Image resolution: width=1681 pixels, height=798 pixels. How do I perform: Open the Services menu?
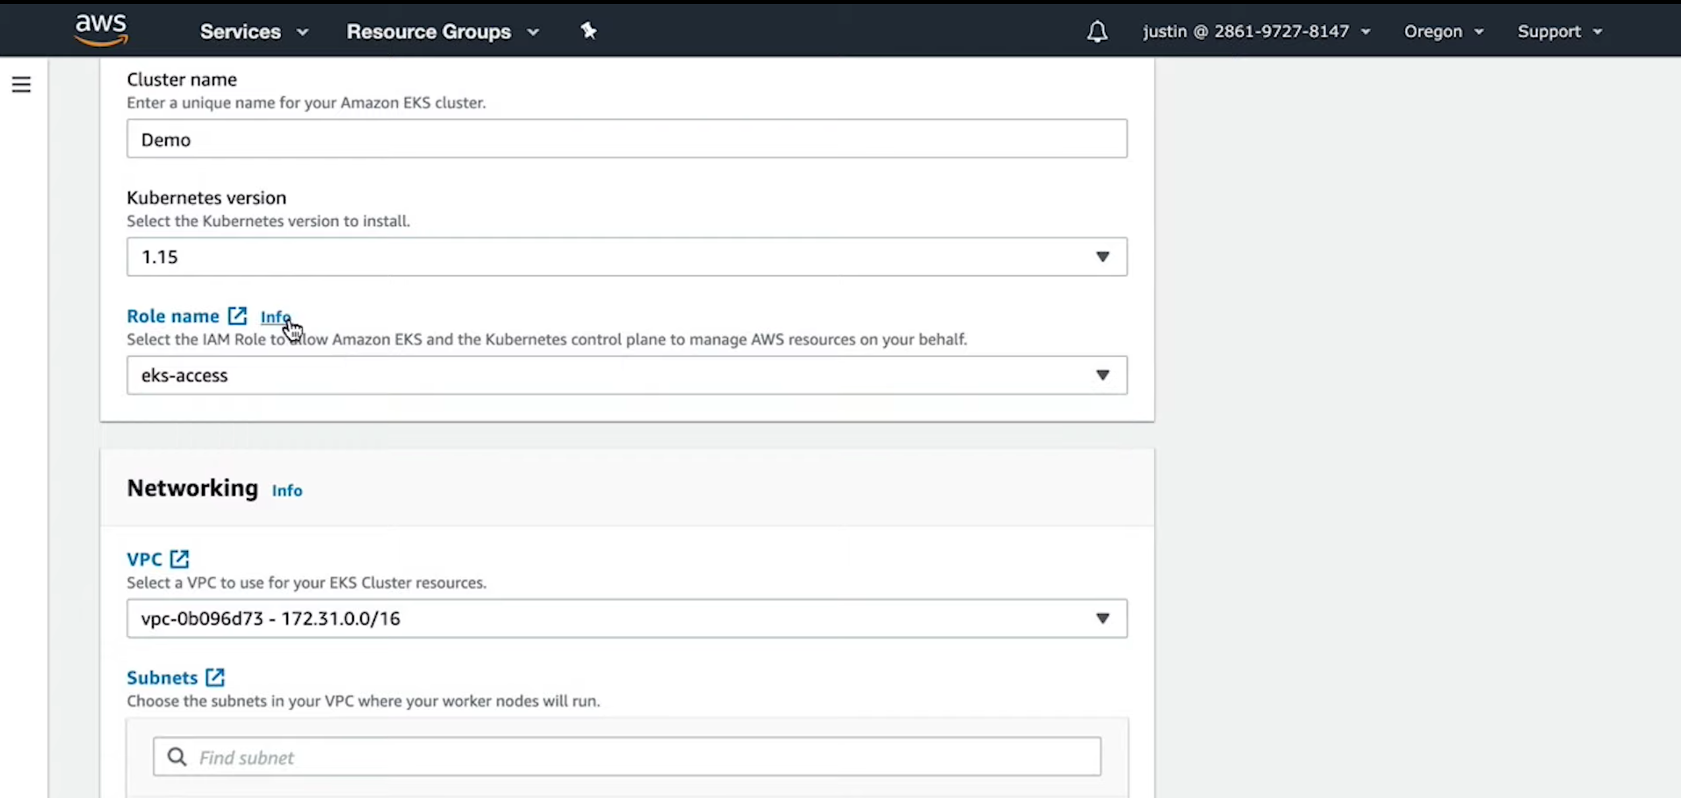click(254, 32)
